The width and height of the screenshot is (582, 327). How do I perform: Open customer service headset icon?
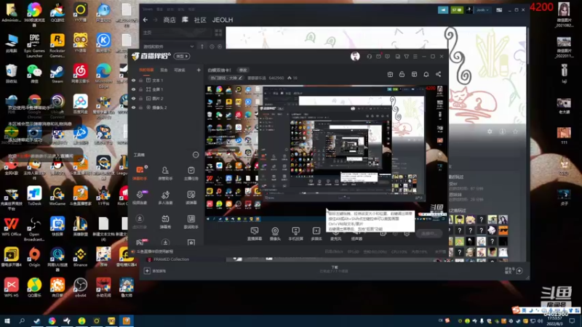370,57
